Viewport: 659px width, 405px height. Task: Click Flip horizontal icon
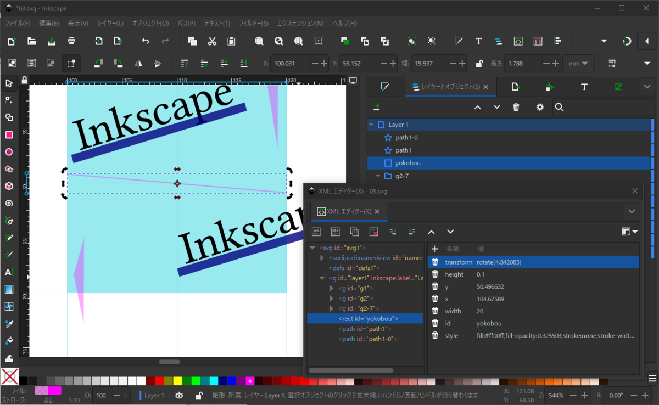138,64
